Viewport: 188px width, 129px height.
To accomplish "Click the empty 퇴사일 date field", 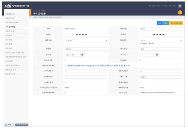I will click(x=147, y=55).
